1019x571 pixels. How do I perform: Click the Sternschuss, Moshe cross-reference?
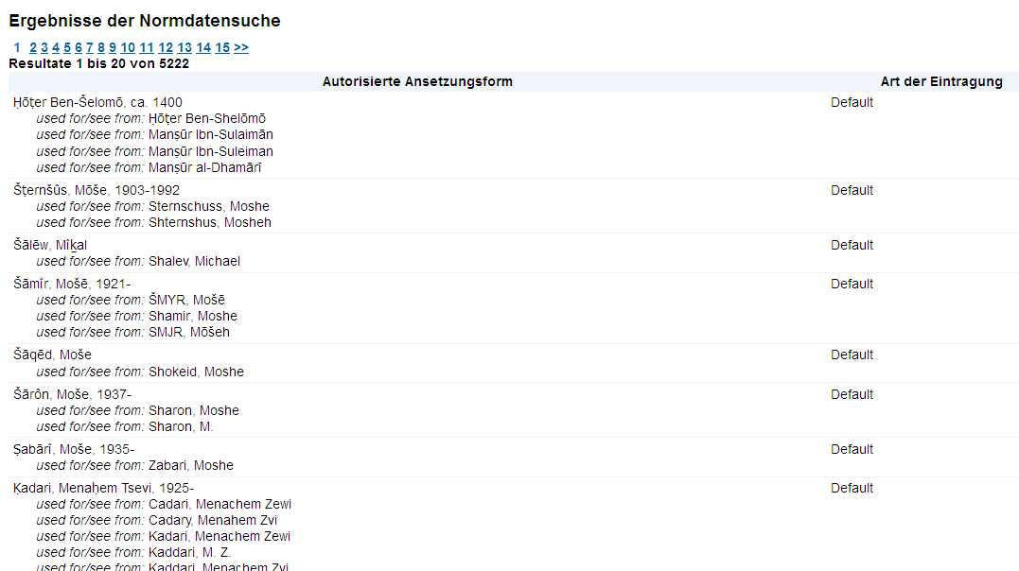pyautogui.click(x=208, y=206)
